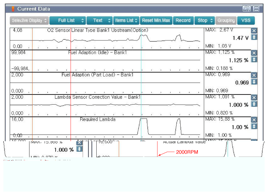Click arrows icon on Fuel Adaption (Idle) row
The image size is (268, 195).
(x=254, y=60)
